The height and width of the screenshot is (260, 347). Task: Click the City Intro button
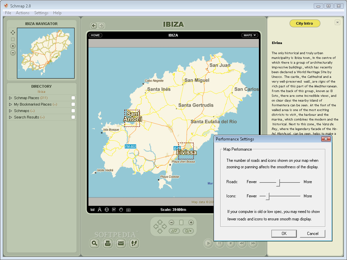(x=305, y=23)
